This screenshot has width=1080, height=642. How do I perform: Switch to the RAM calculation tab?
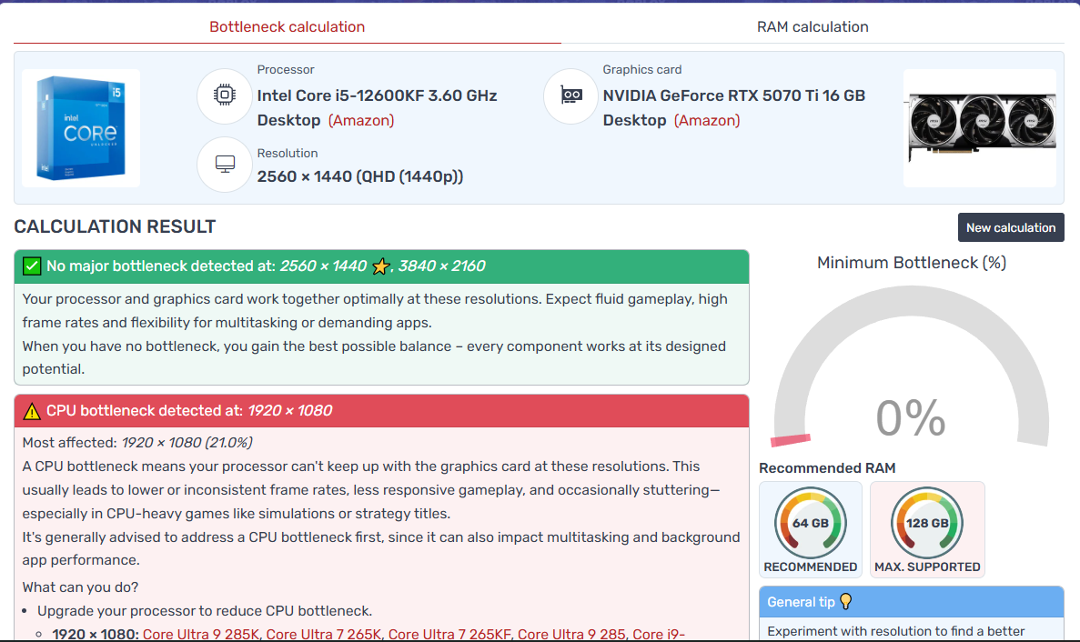pos(813,27)
